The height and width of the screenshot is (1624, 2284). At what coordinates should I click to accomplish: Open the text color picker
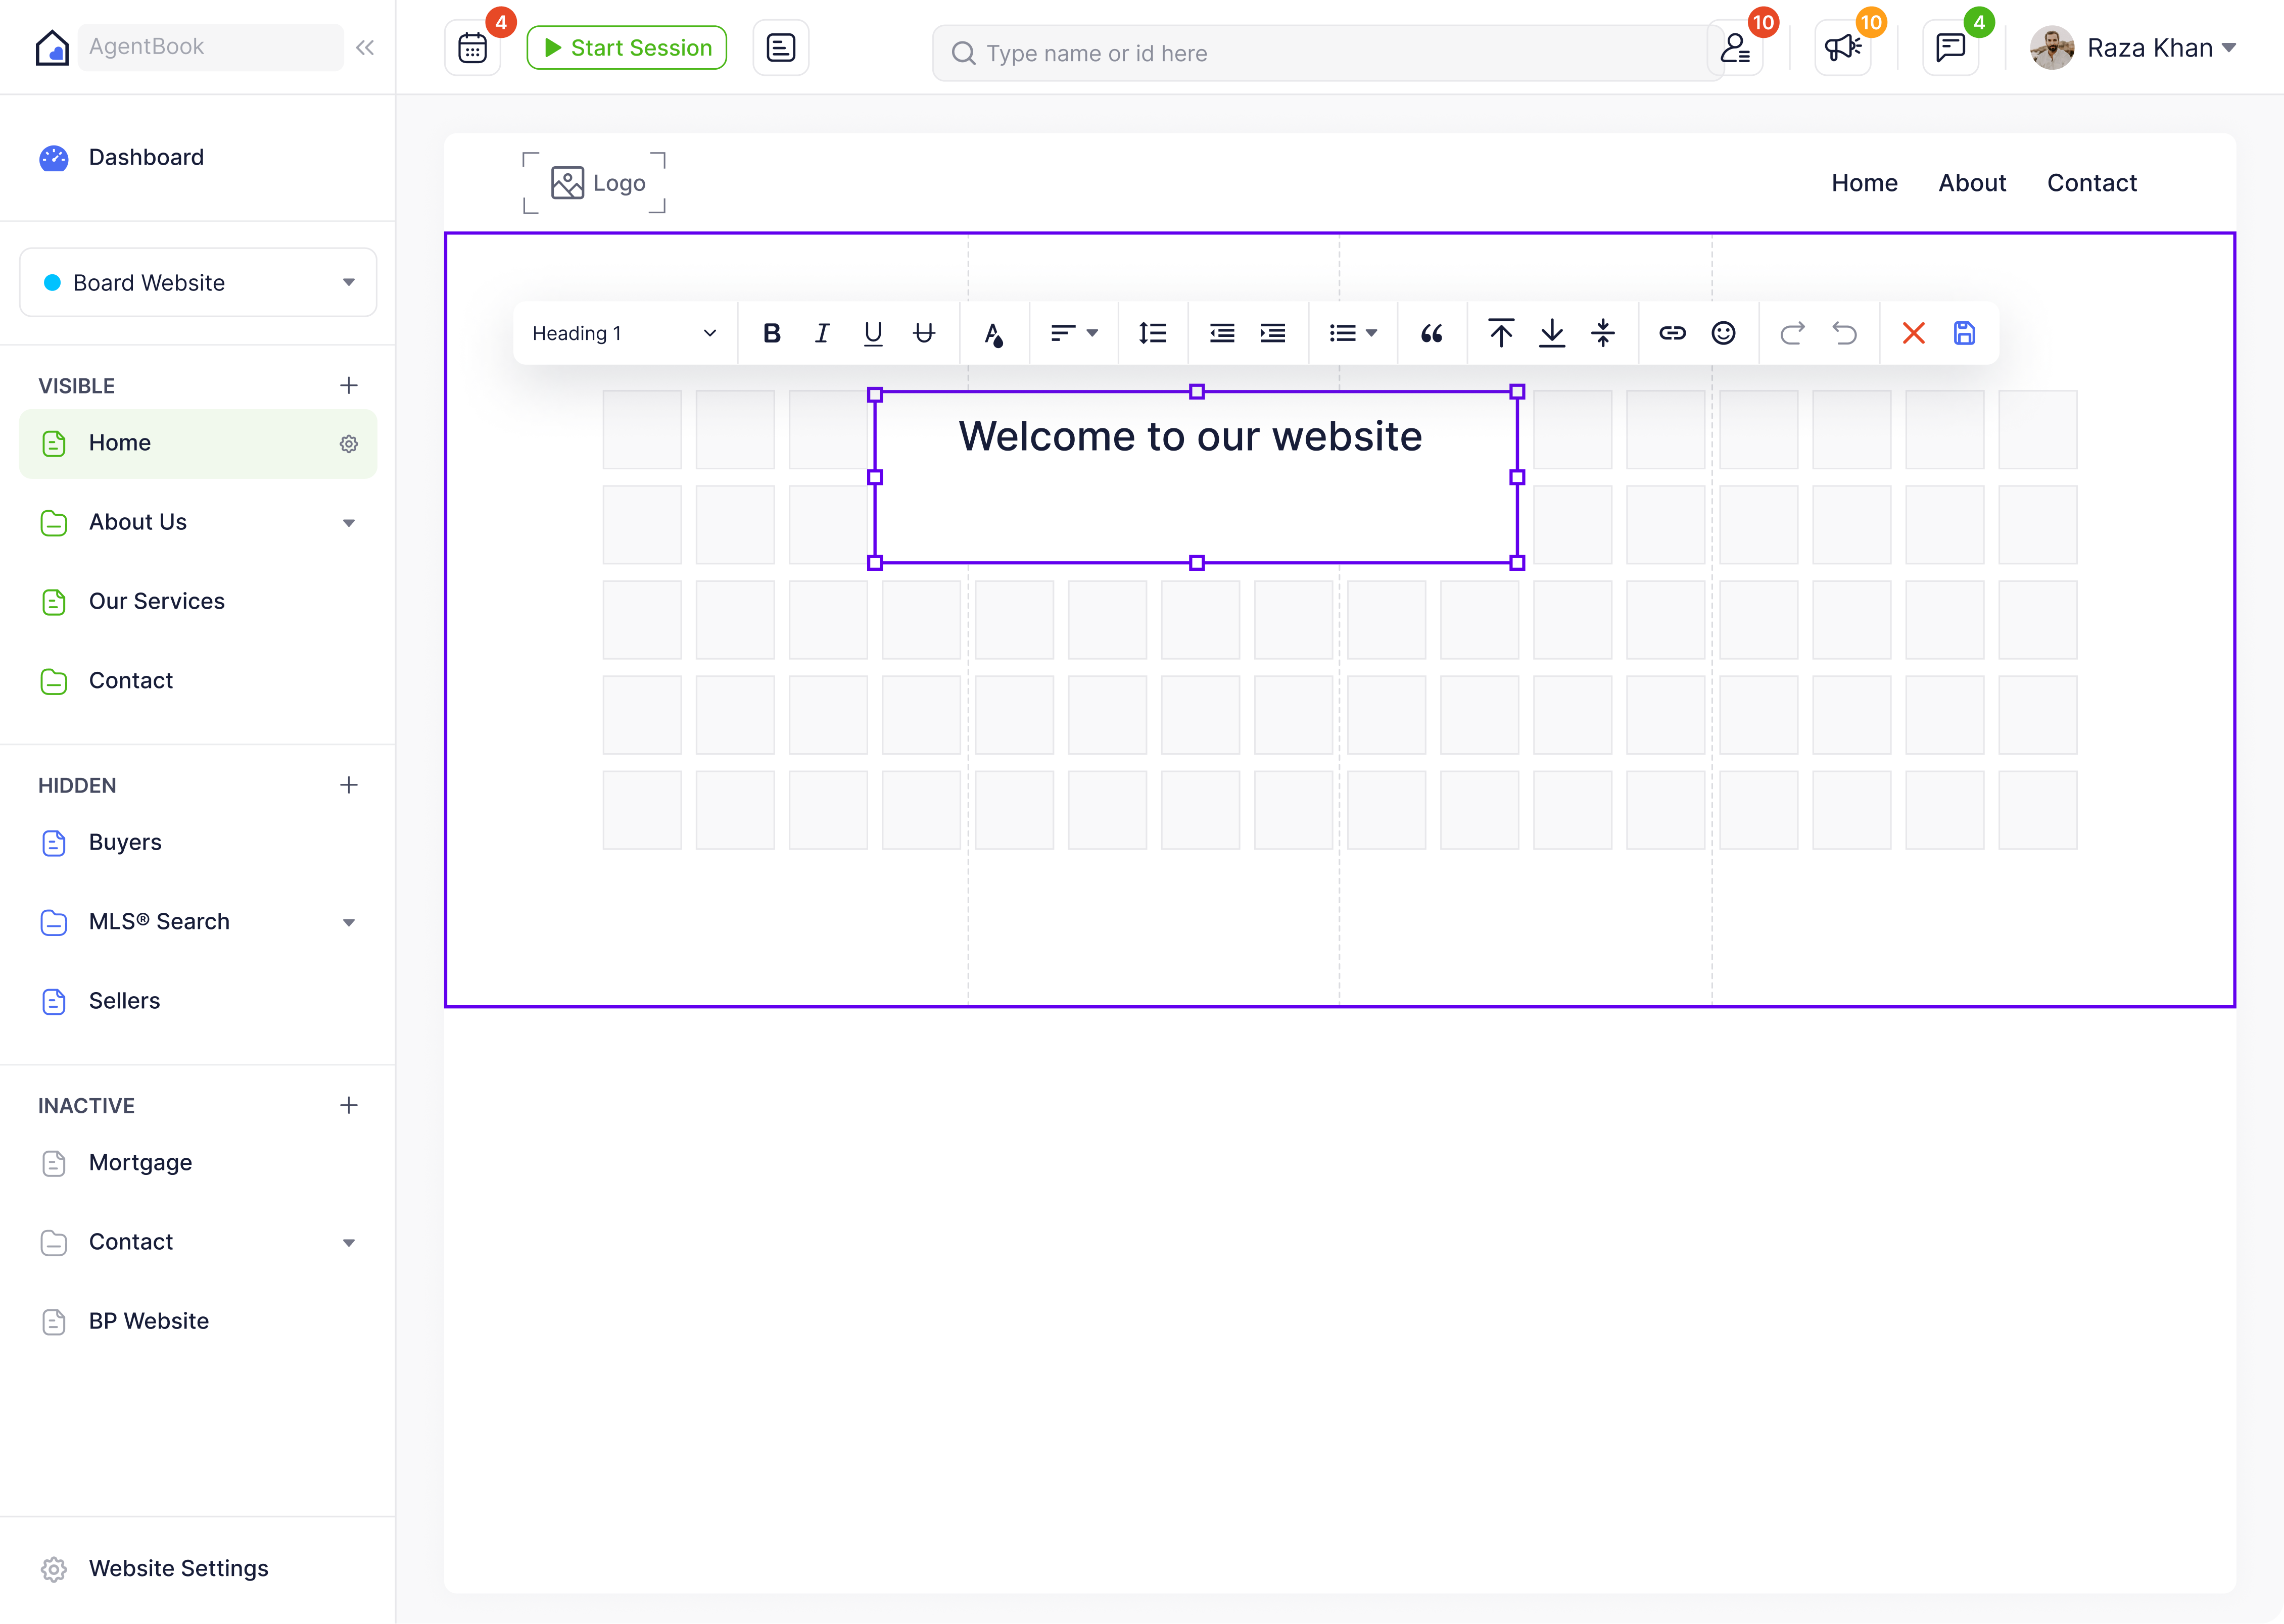[992, 333]
